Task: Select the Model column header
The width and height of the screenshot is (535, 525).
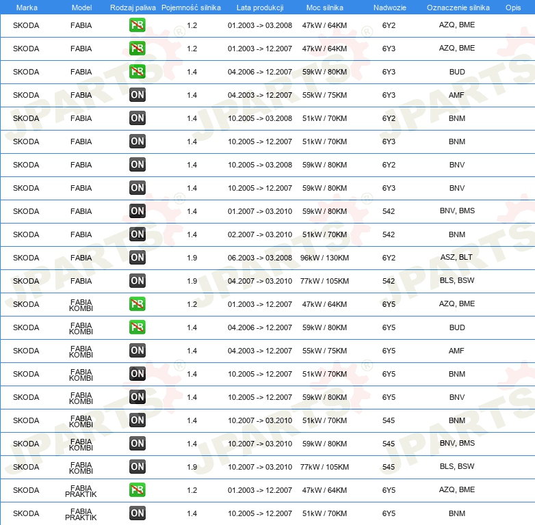Action: tap(81, 8)
